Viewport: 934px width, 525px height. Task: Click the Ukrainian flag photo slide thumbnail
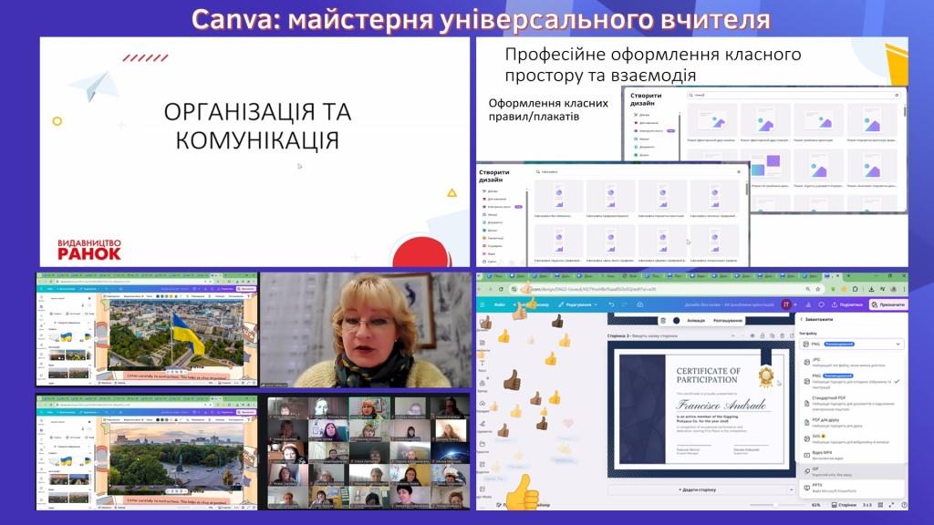click(175, 337)
